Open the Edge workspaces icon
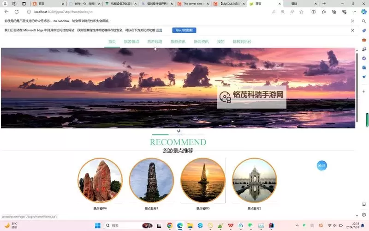369x231 pixels. coord(14,4)
